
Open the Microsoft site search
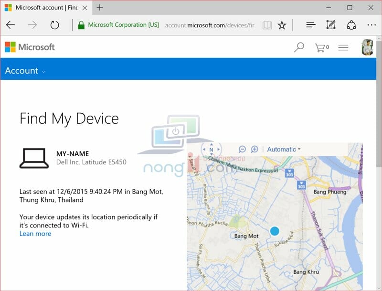[299, 47]
